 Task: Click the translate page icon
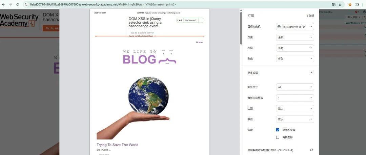(334, 4)
